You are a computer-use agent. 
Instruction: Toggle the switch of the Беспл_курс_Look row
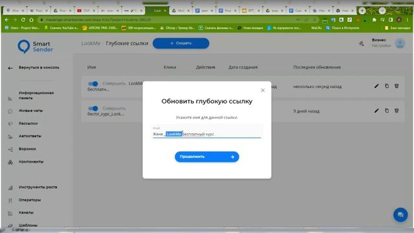click(93, 108)
